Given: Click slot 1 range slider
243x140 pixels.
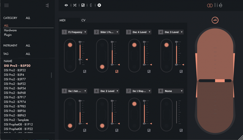Looking at the screenshot, I should point(80,53).
